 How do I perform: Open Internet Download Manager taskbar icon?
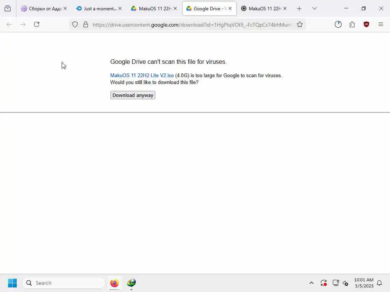tap(131, 283)
